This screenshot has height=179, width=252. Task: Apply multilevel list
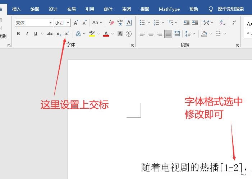(170, 23)
